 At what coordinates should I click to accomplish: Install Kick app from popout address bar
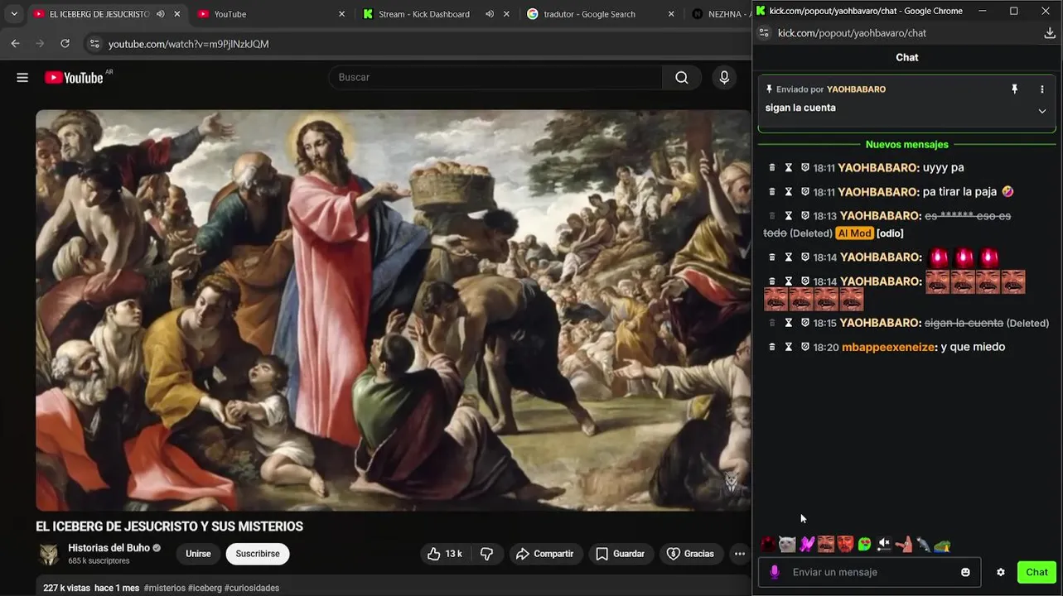click(x=1049, y=33)
